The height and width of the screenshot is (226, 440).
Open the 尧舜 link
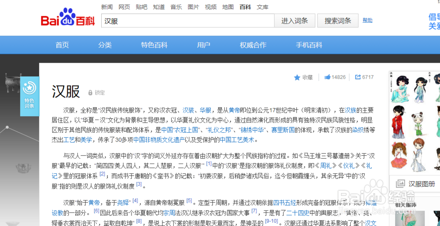(x=123, y=202)
